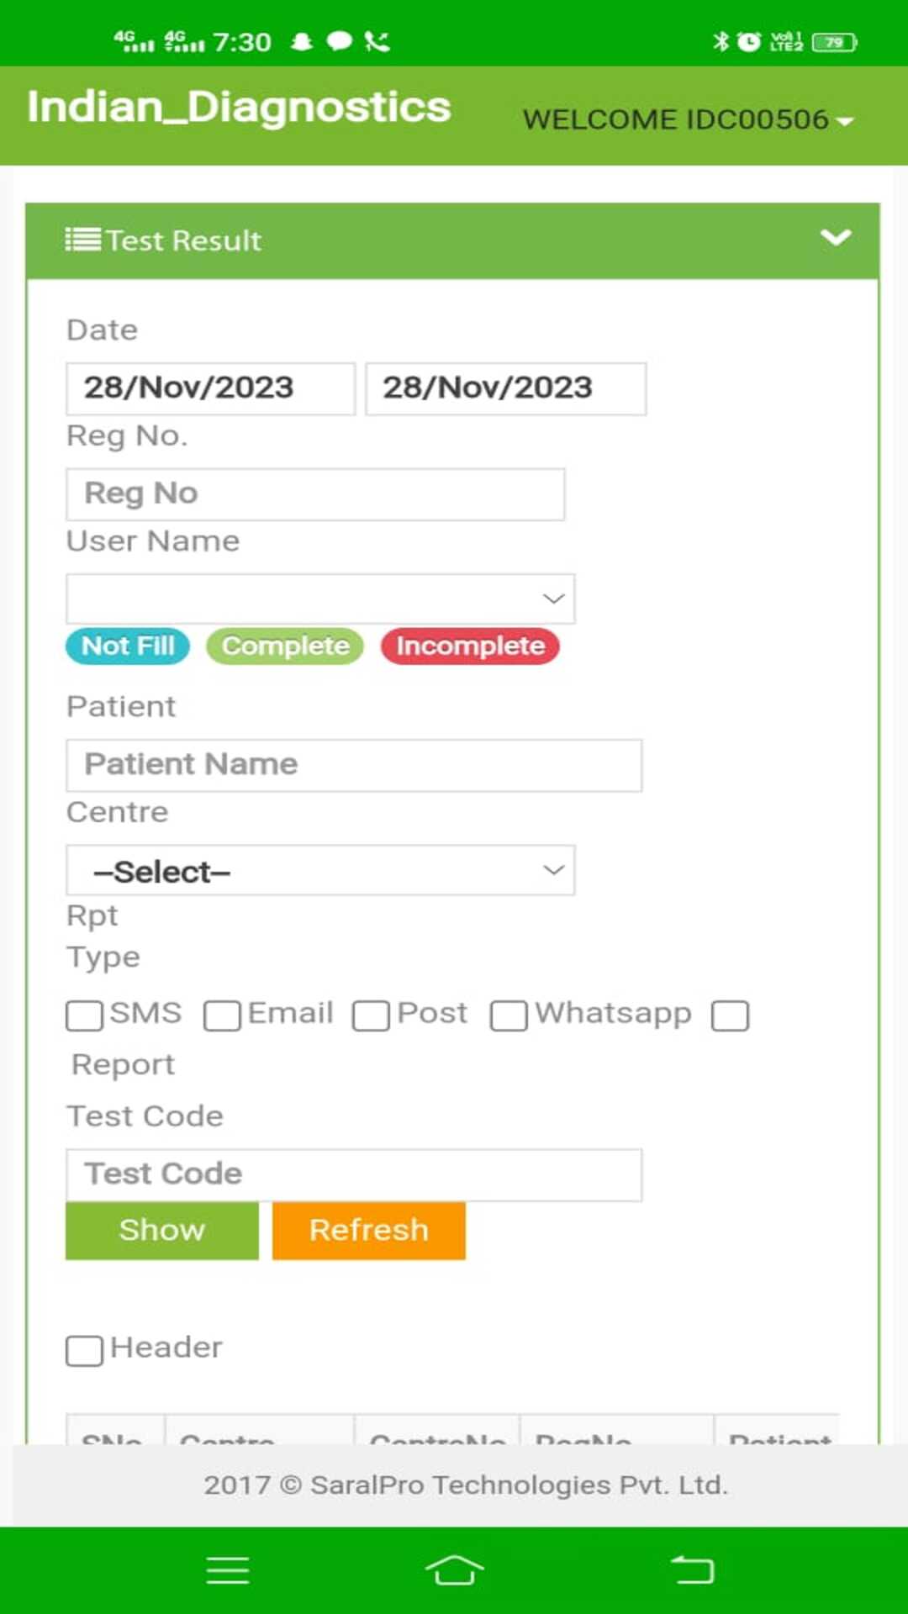The height and width of the screenshot is (1614, 908).
Task: Open the WELCOME IDC00506 user menu
Action: point(688,120)
